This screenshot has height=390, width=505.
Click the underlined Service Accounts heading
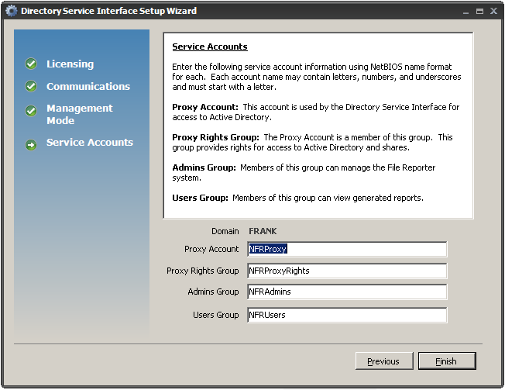click(209, 47)
